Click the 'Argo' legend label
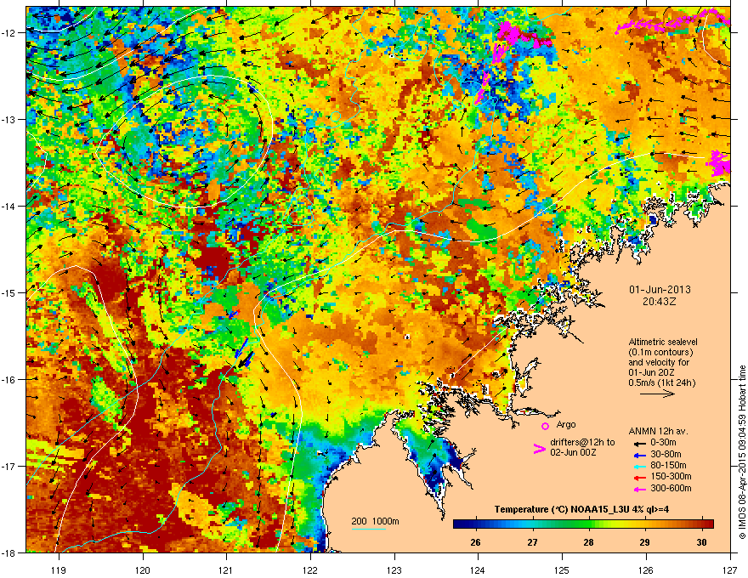Screen dimensions: 748x578 [566, 424]
